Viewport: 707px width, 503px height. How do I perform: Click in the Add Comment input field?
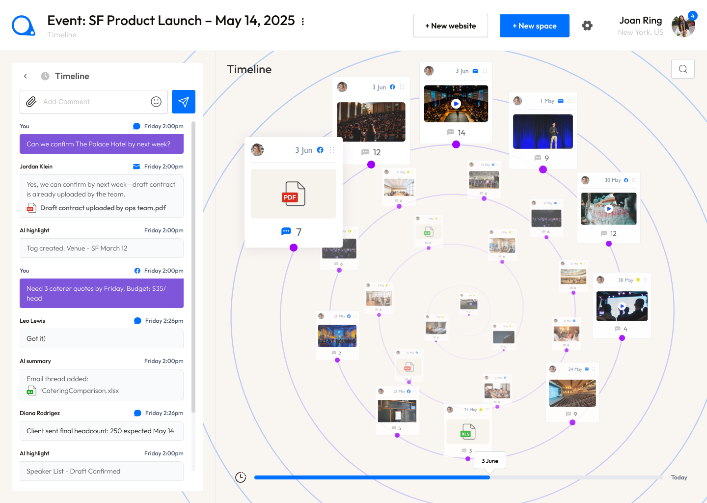tap(93, 102)
